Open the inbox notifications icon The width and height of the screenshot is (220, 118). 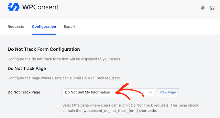[212, 8]
